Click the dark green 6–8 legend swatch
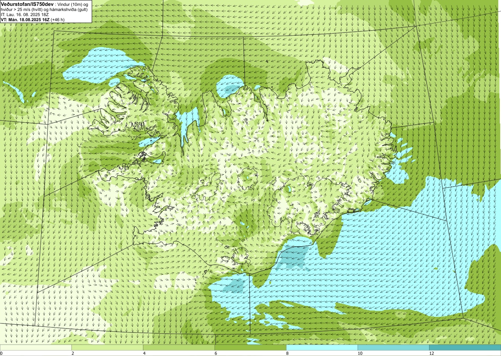 [x=250, y=347]
